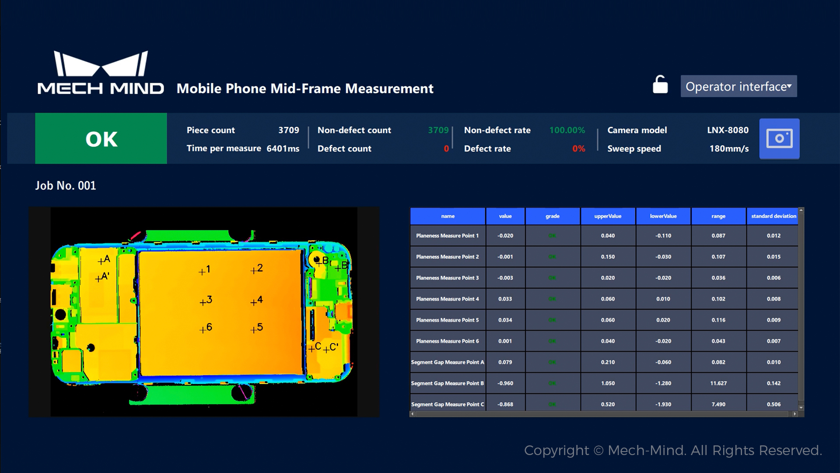
Task: Click the Mech Mind logo
Action: 101,73
